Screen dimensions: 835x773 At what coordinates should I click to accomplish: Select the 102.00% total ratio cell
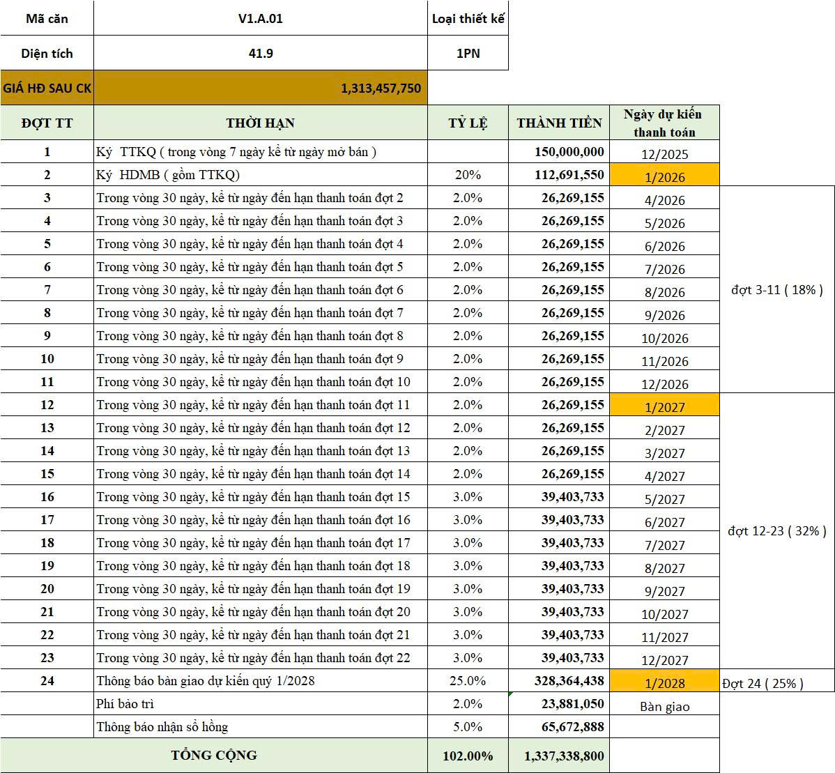tap(468, 756)
